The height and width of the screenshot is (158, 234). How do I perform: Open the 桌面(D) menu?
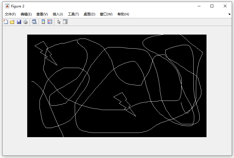tap(89, 14)
